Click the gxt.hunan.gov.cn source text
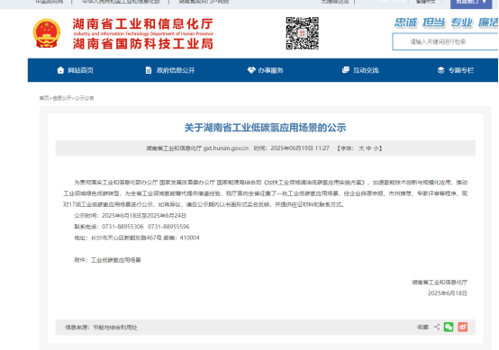Image resolution: width=499 pixels, height=350 pixels. (x=226, y=148)
